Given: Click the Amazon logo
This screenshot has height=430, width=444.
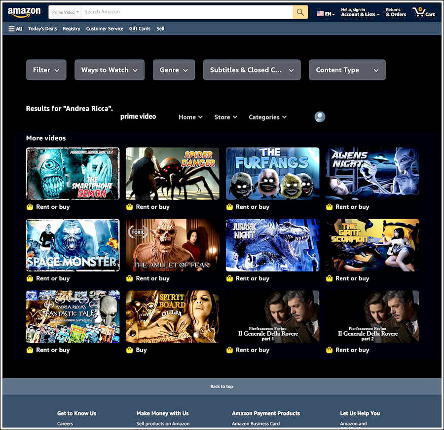Looking at the screenshot, I should click(24, 12).
